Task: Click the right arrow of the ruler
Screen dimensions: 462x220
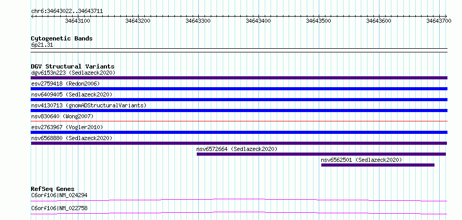Action: click(445, 16)
